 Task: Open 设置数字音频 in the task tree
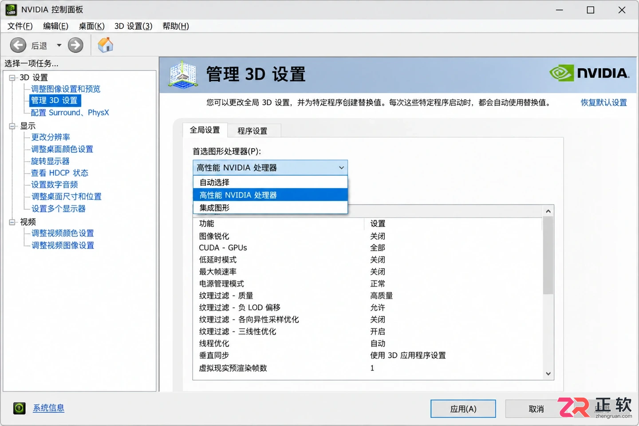(55, 185)
